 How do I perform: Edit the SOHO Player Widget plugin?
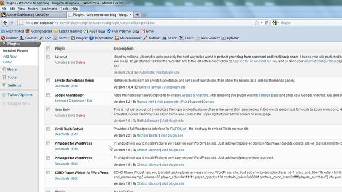tap(75, 178)
